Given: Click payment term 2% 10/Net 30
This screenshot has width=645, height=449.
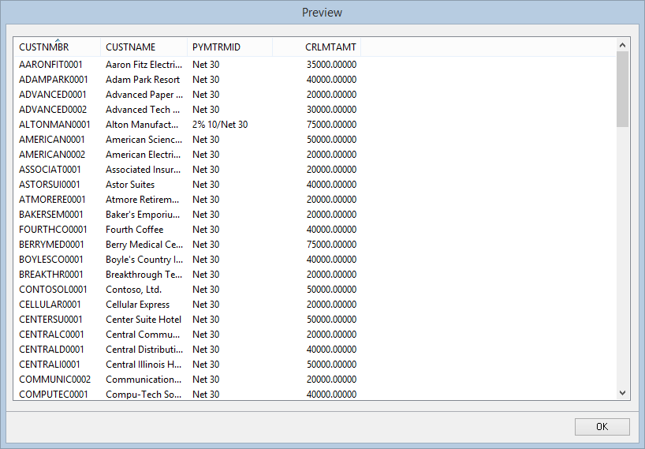Looking at the screenshot, I should pos(220,125).
